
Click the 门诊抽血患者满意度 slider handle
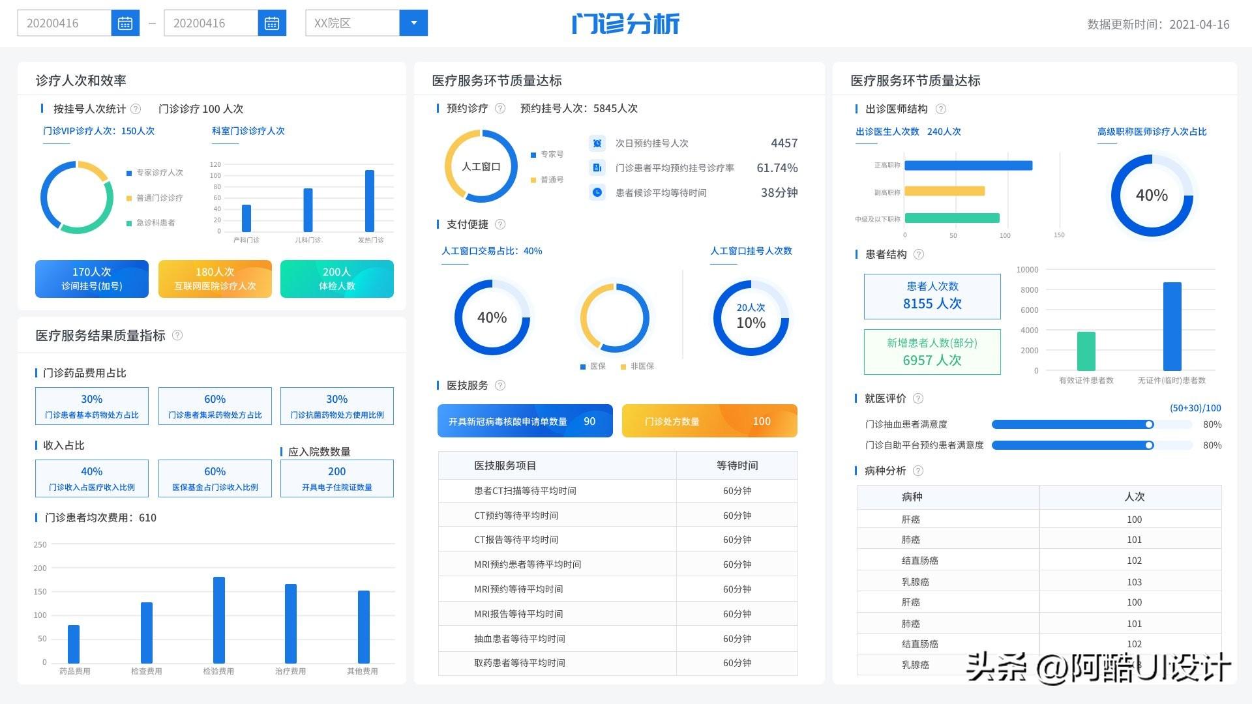(1149, 424)
